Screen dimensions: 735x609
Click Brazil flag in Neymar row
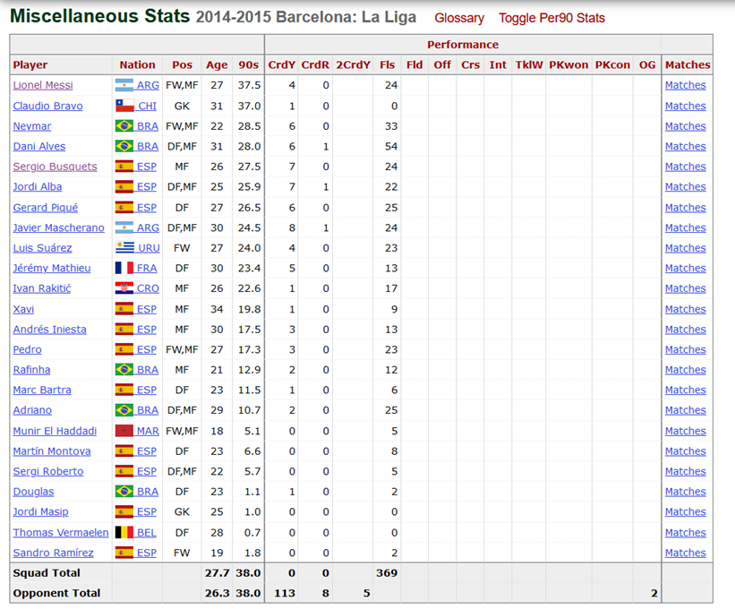point(124,125)
